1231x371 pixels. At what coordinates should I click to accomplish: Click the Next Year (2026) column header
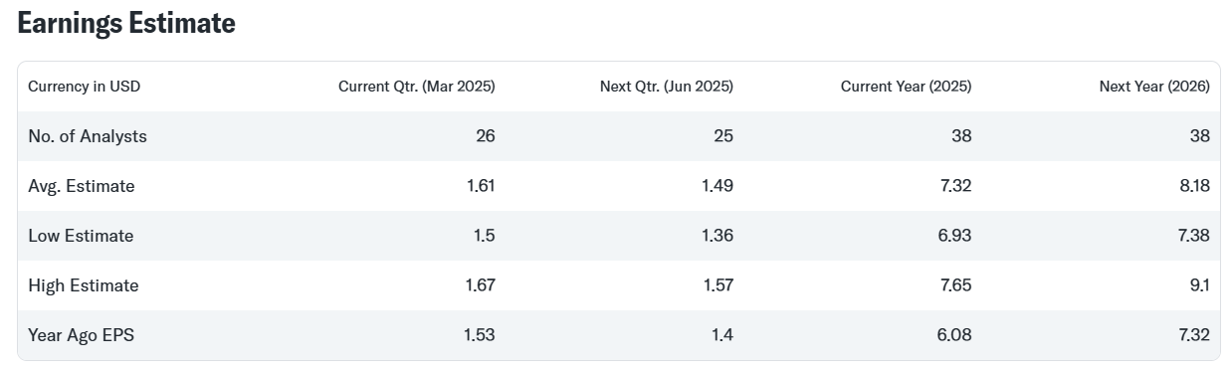pyautogui.click(x=1154, y=87)
